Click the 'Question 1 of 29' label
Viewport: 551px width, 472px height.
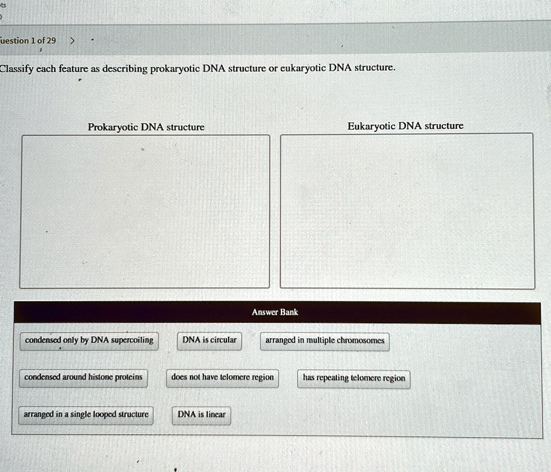pyautogui.click(x=28, y=41)
